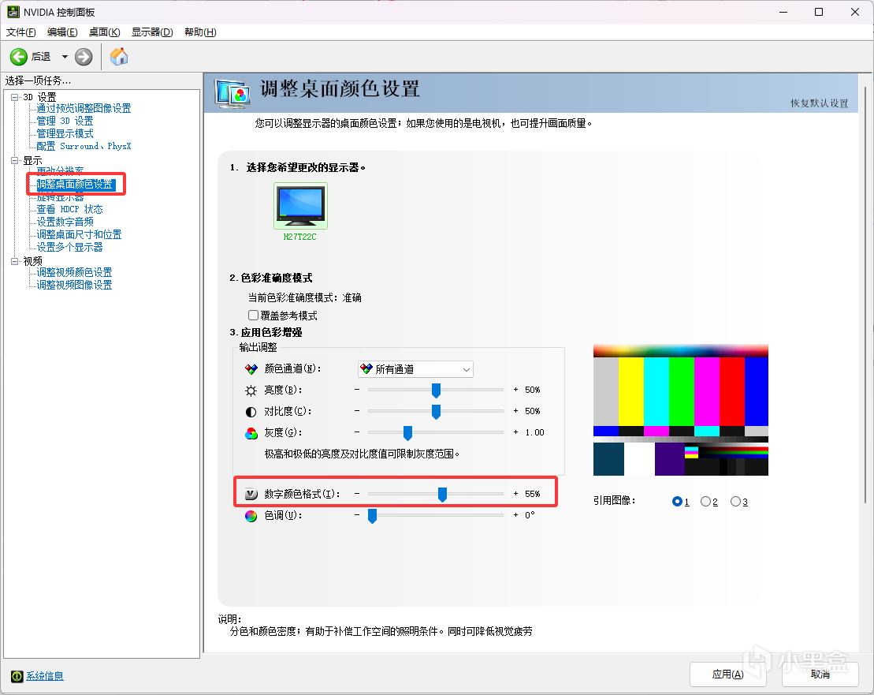The height and width of the screenshot is (695, 874).
Task: Open 配置 Surround、PhysX in tree
Action: tap(84, 146)
